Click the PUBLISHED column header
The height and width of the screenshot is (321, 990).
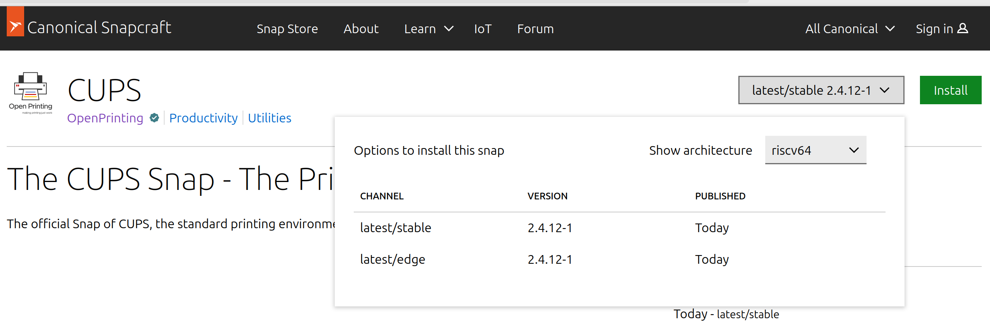click(720, 196)
